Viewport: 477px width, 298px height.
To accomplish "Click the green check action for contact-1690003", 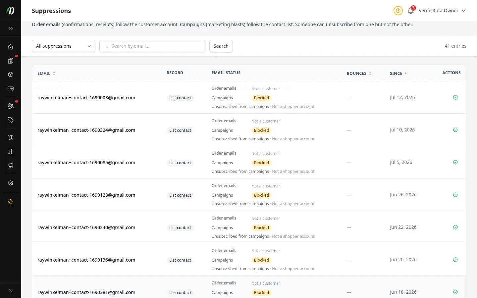I will point(455,97).
